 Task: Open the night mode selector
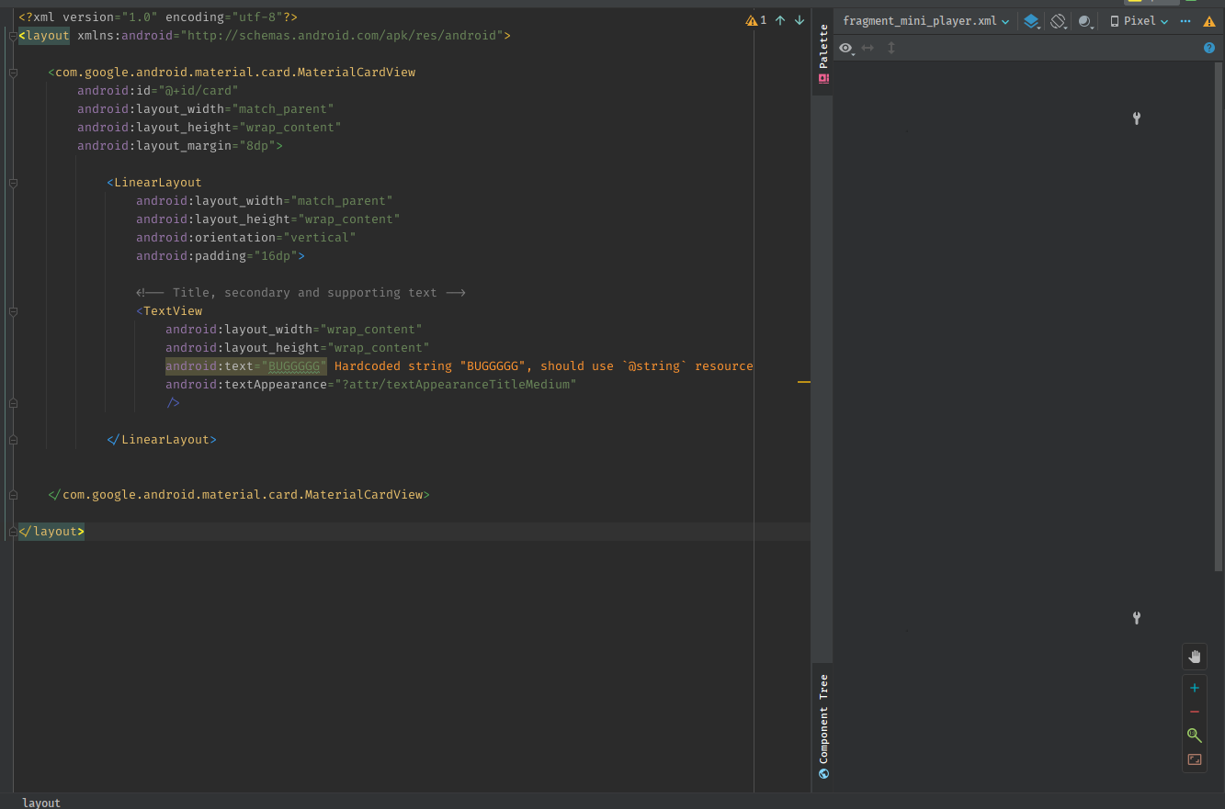[1085, 21]
